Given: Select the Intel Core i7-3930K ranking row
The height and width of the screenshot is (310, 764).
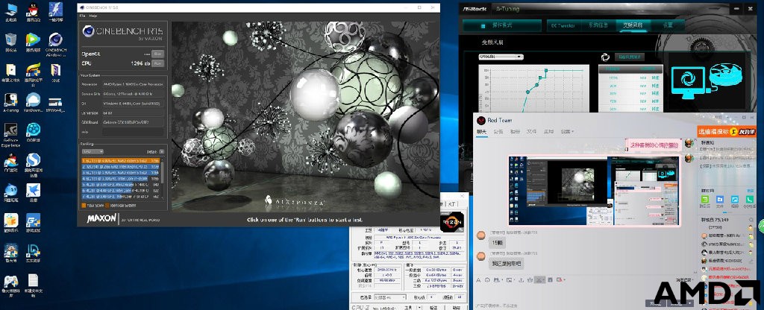Looking at the screenshot, I should [x=121, y=179].
